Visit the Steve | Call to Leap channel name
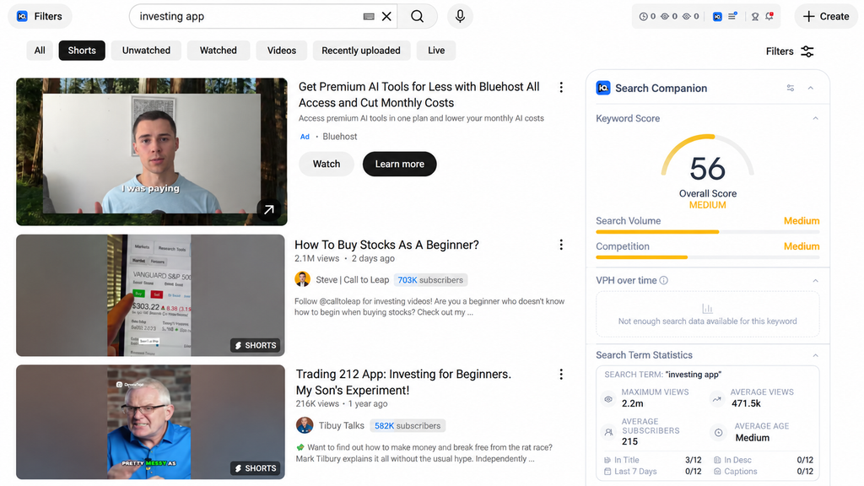 tap(353, 280)
